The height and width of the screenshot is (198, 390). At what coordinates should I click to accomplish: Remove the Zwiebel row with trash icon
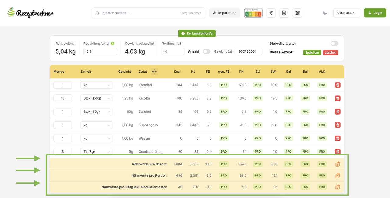[x=338, y=111]
